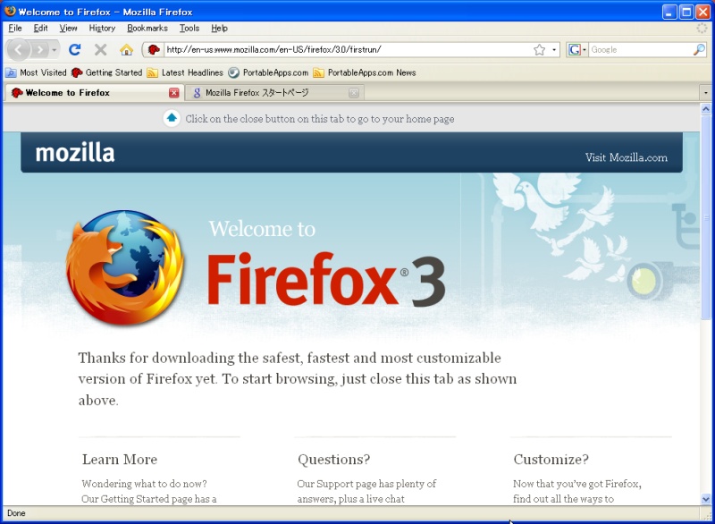715x524 pixels.
Task: Close the Mozilla Firefox スタートページ tab
Action: tap(353, 93)
